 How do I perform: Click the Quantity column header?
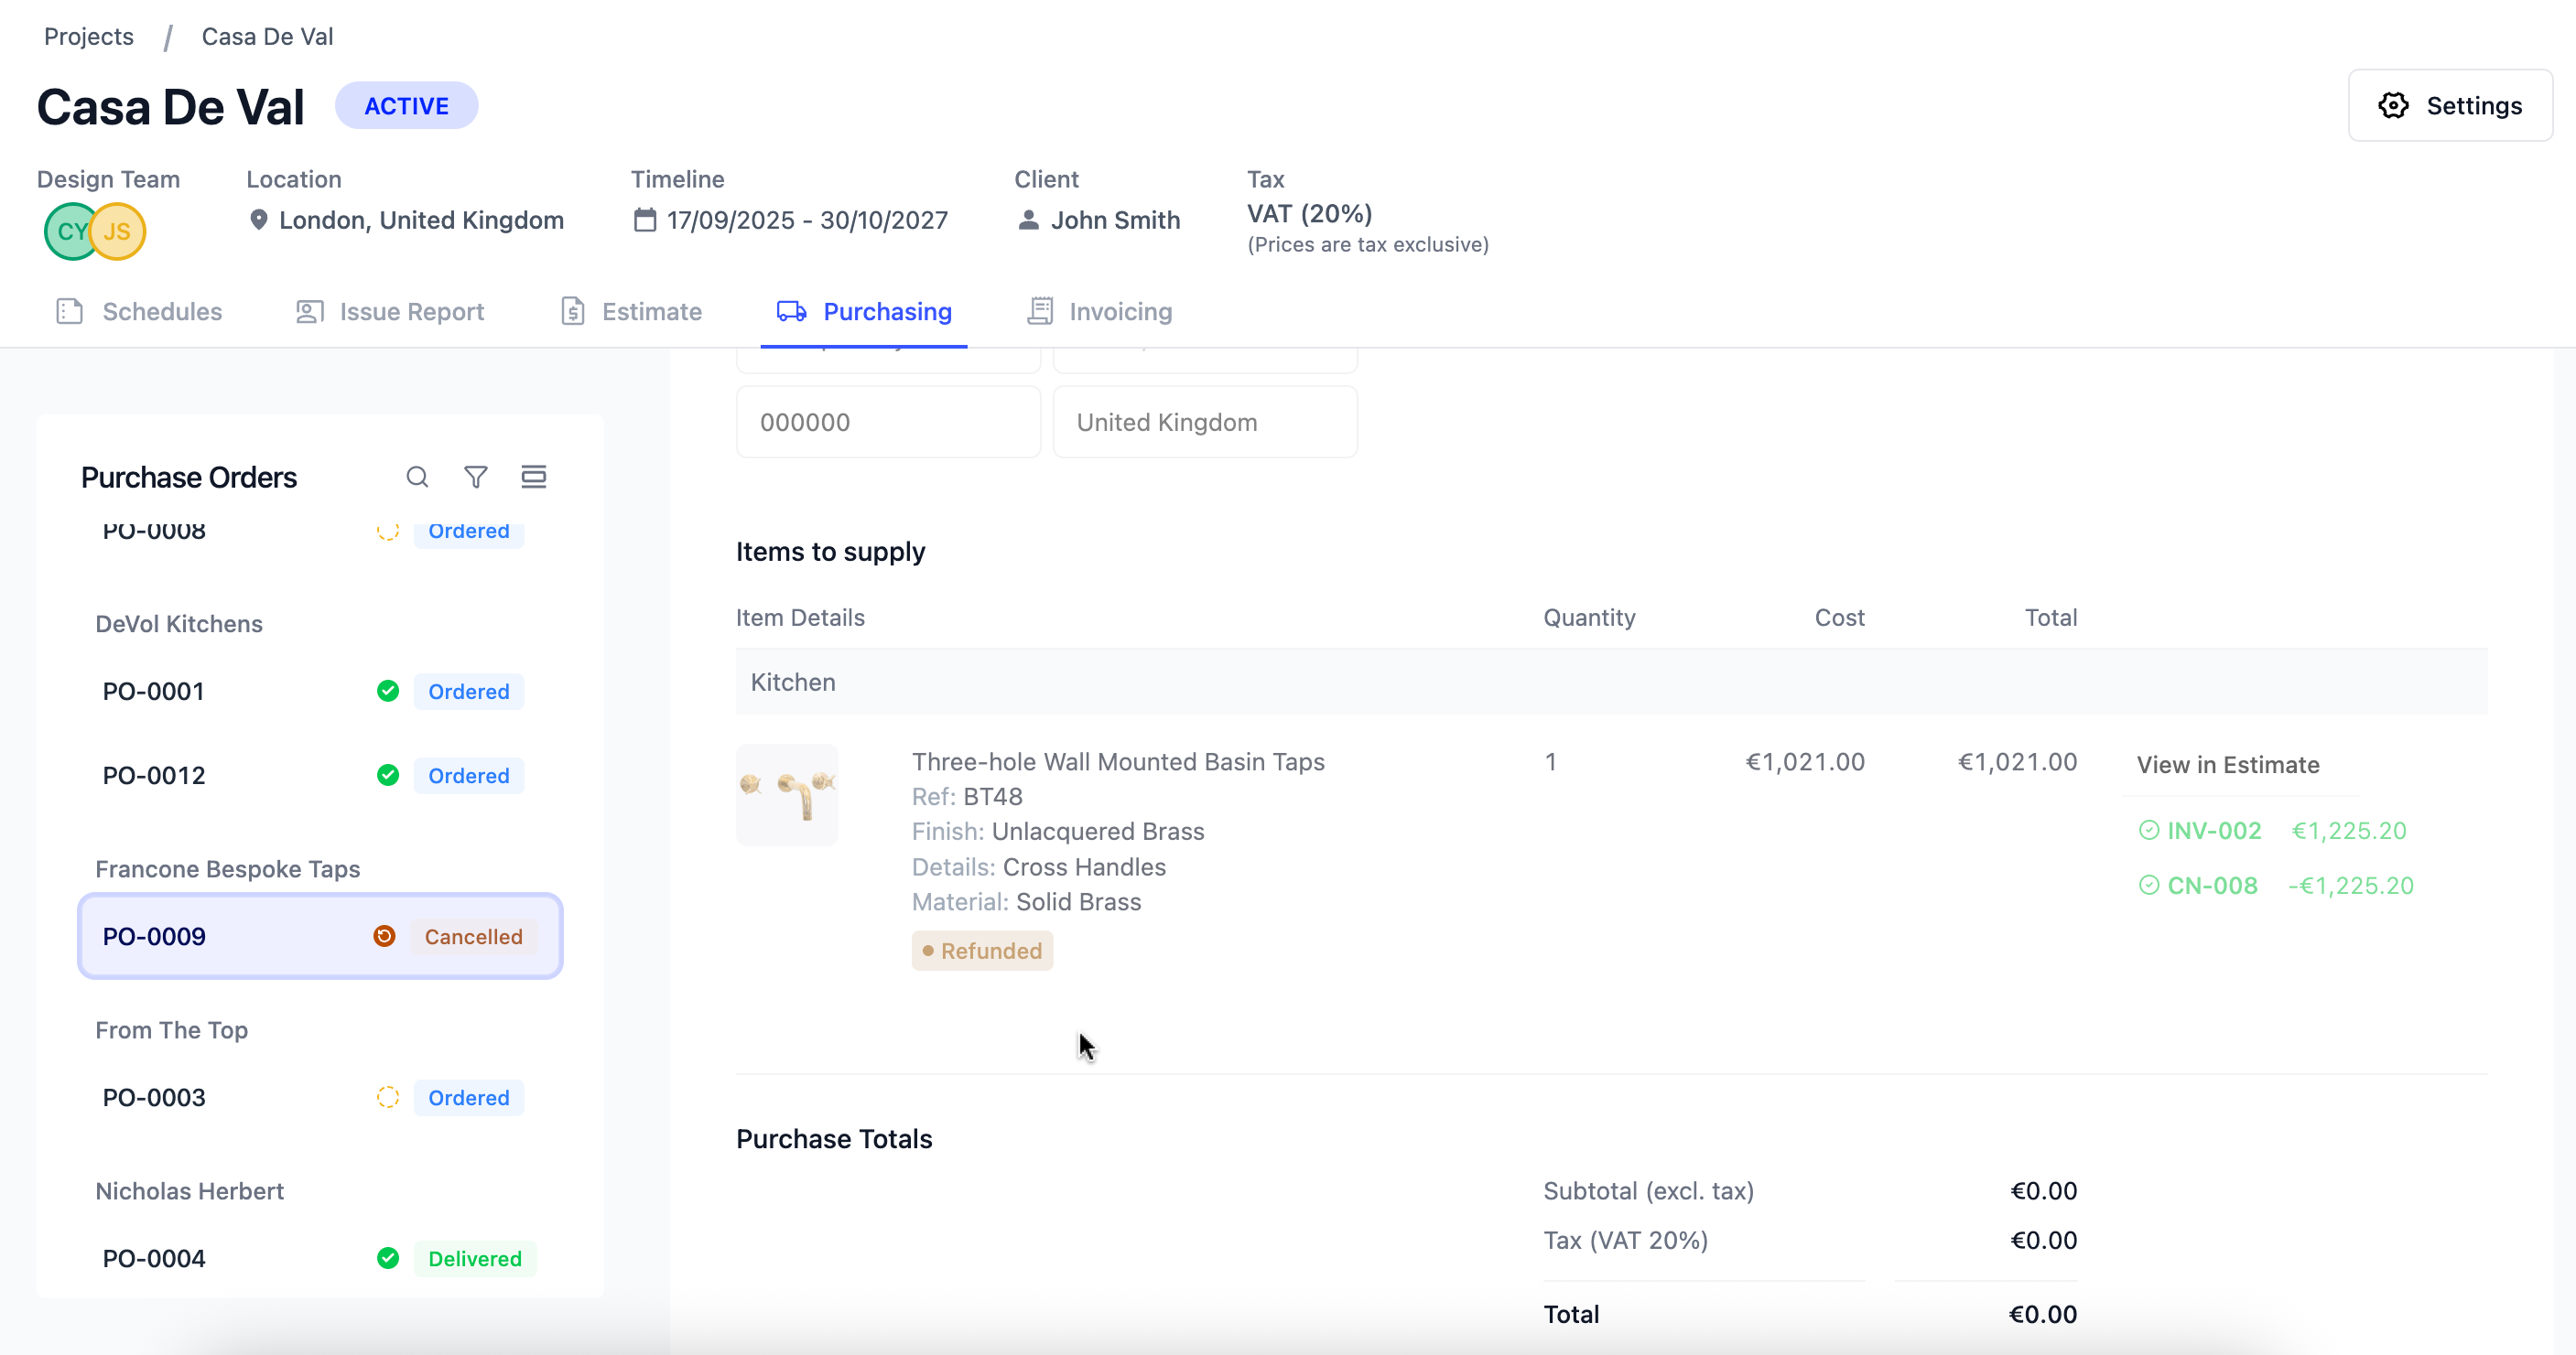click(1589, 618)
